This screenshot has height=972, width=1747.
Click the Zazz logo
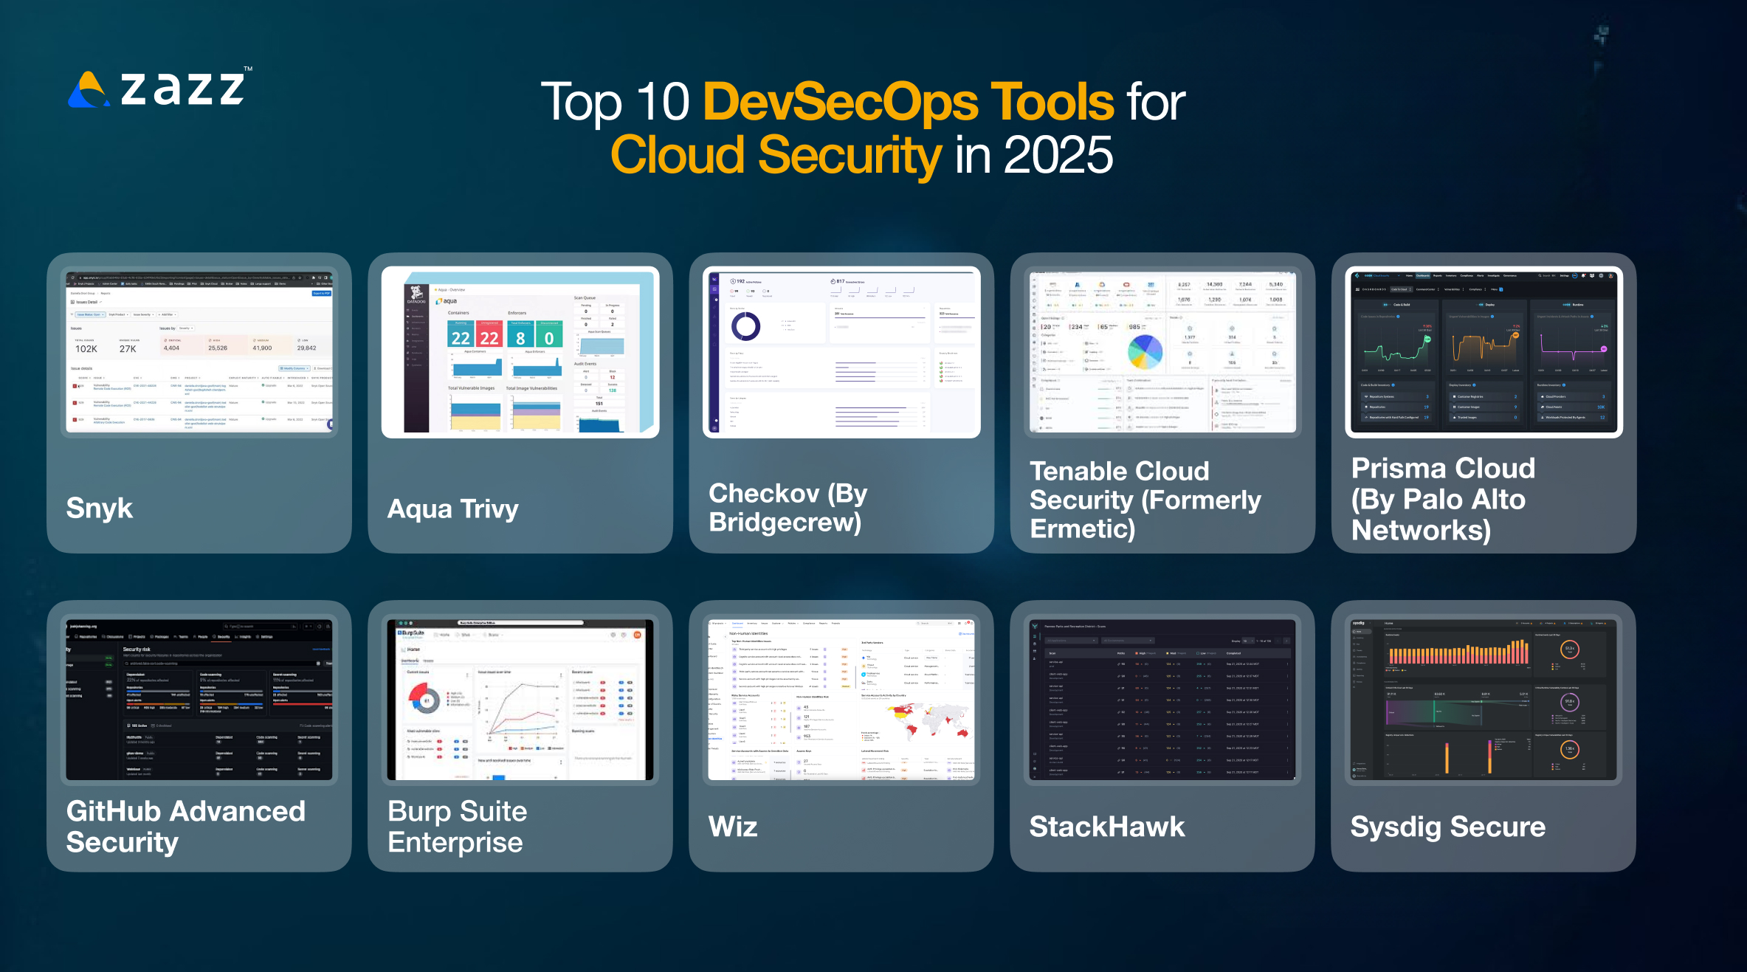[159, 89]
